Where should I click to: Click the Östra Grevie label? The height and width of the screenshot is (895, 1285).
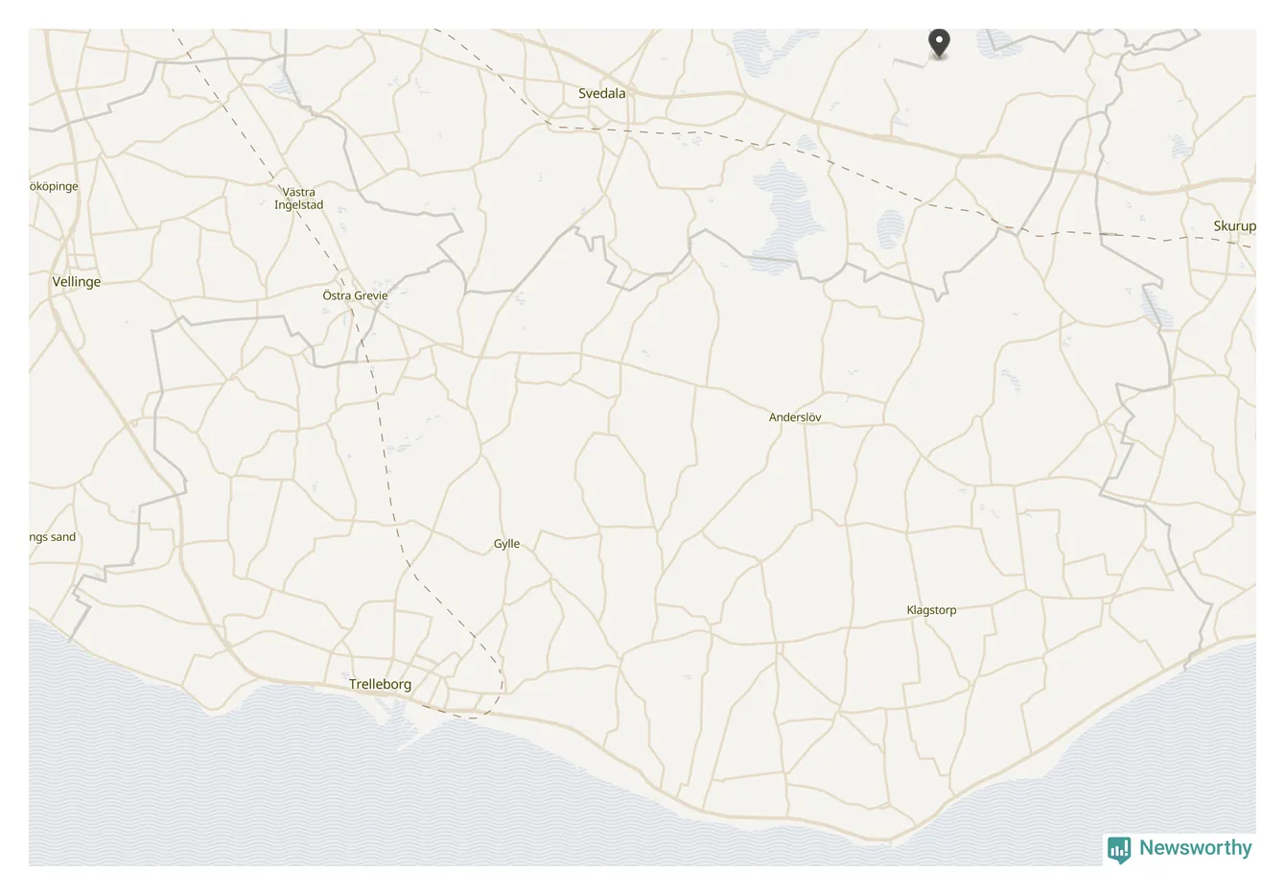tap(355, 295)
